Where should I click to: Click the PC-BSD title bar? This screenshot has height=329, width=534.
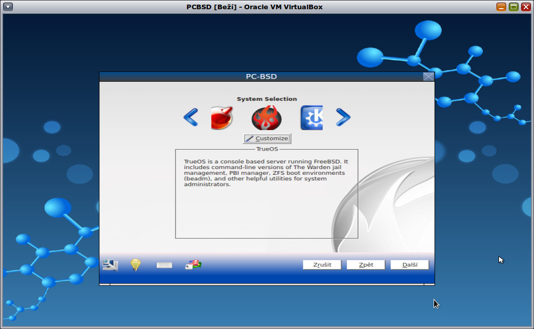tap(262, 76)
